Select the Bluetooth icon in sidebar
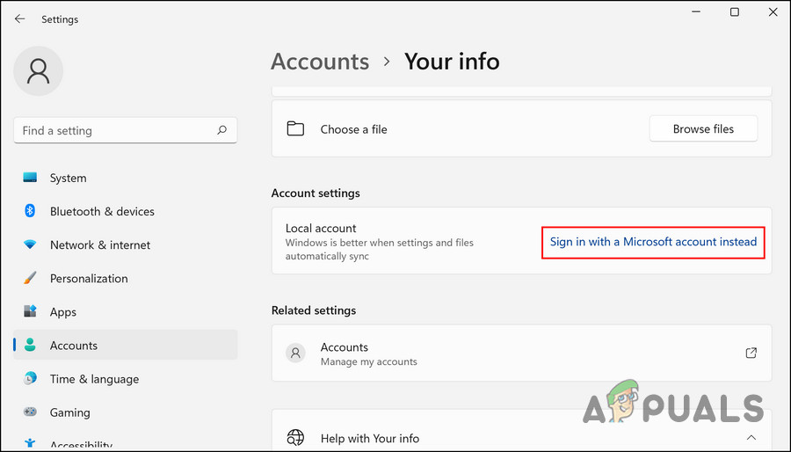This screenshot has height=452, width=791. click(30, 211)
